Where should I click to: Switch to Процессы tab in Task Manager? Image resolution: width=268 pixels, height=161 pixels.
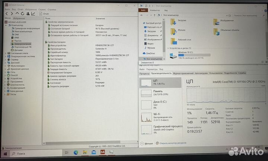(x=144, y=74)
